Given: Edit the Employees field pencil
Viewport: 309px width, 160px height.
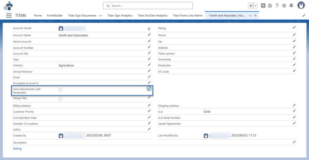Looking at the screenshot, I should (294, 65).
